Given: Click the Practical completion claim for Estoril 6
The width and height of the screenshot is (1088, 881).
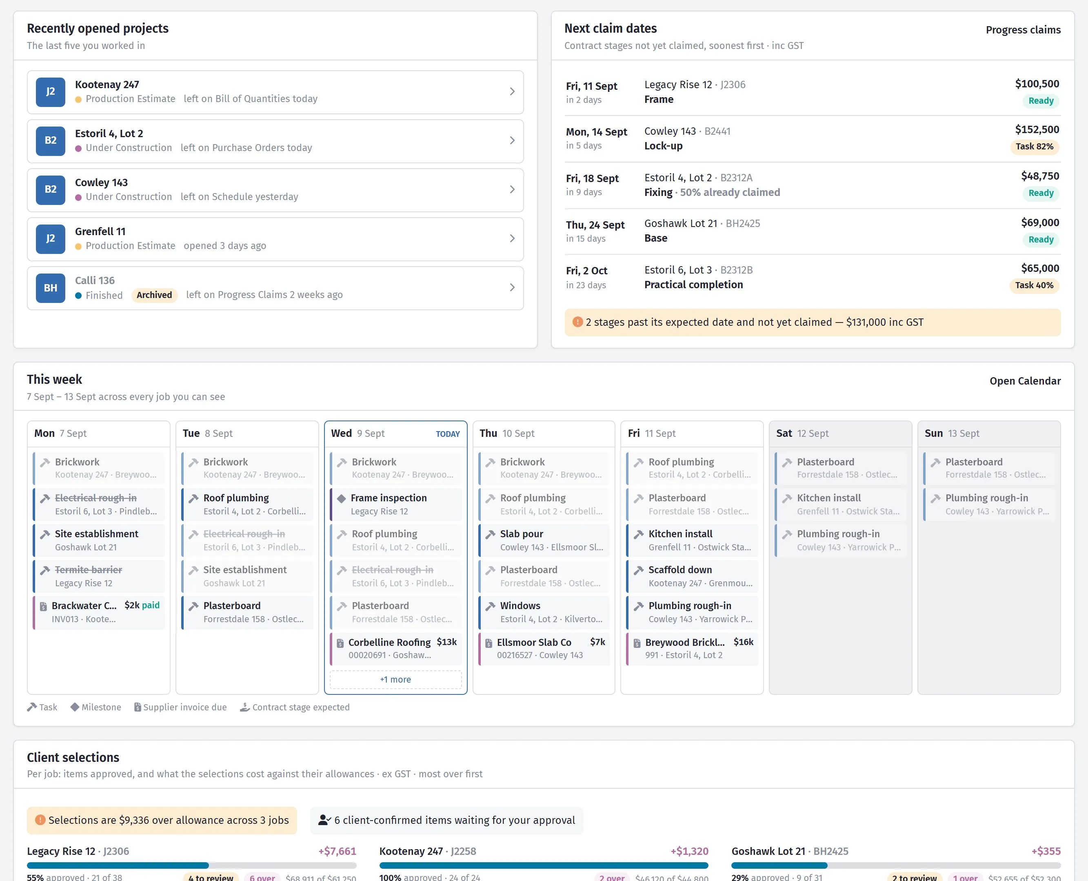Looking at the screenshot, I should [x=813, y=278].
